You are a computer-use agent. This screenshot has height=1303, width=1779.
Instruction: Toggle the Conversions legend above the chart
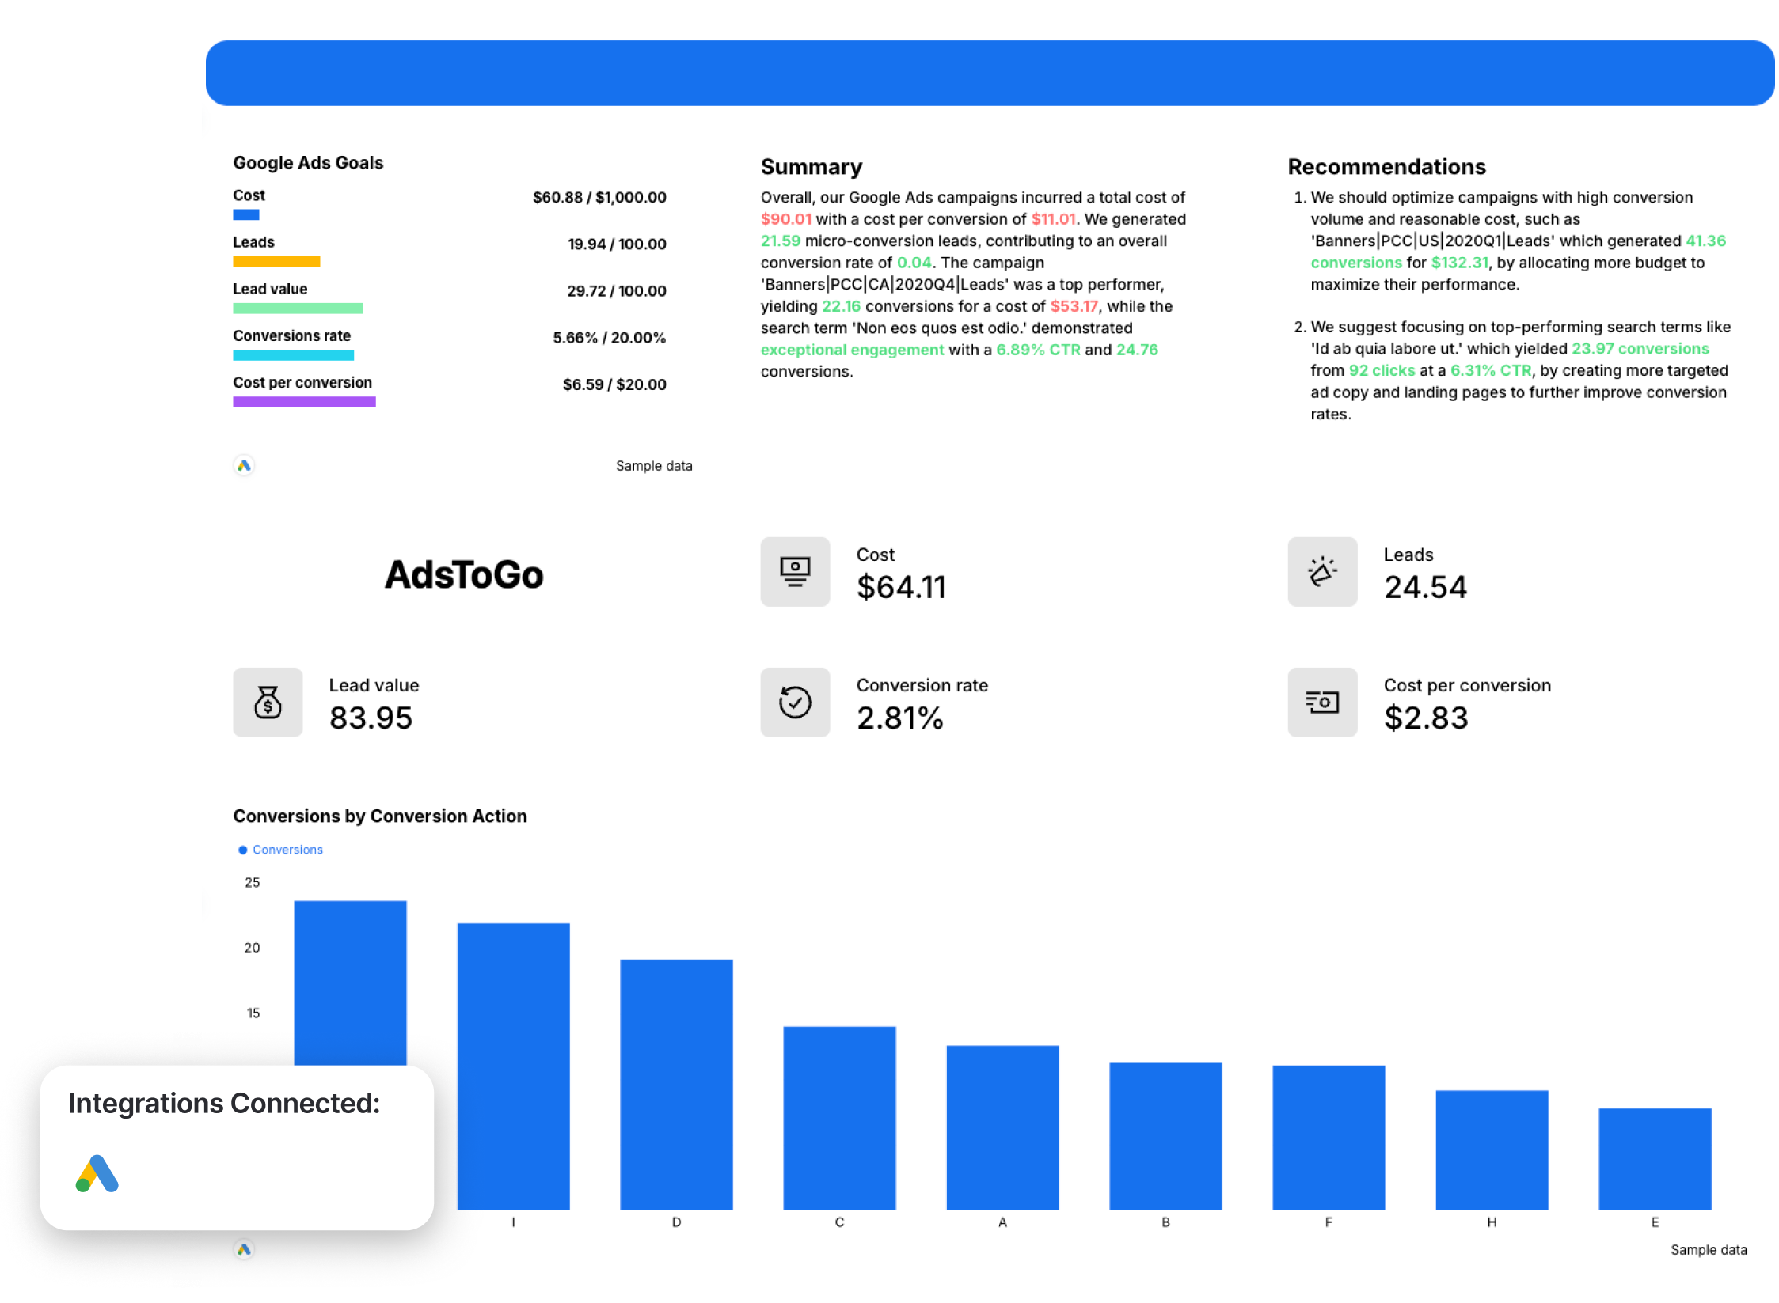coord(281,849)
